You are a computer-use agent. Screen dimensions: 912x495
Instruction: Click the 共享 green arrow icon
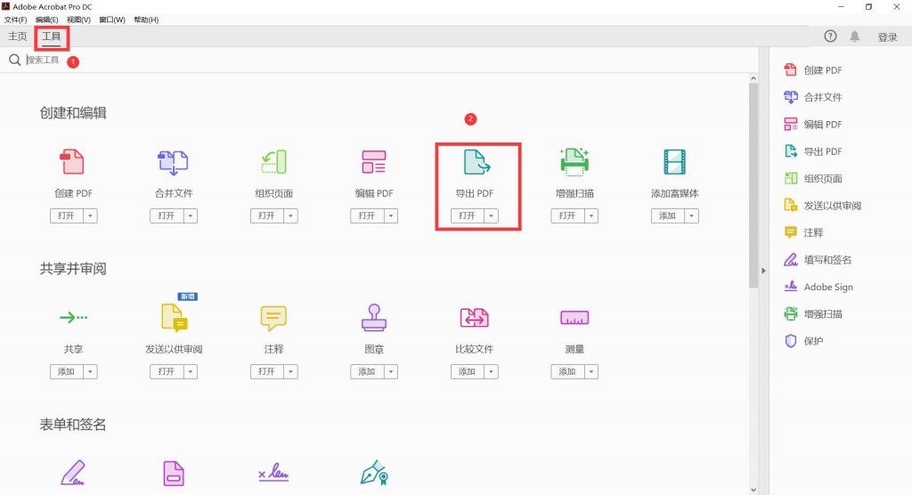[x=73, y=317]
